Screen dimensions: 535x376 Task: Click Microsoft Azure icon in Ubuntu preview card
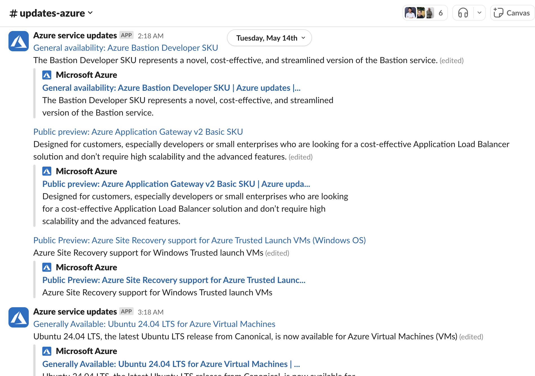tap(47, 351)
